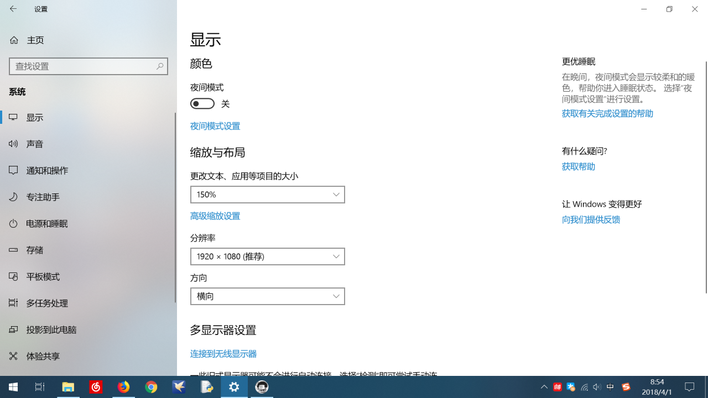Open the Sogou input icon in the tray

[x=626, y=387]
